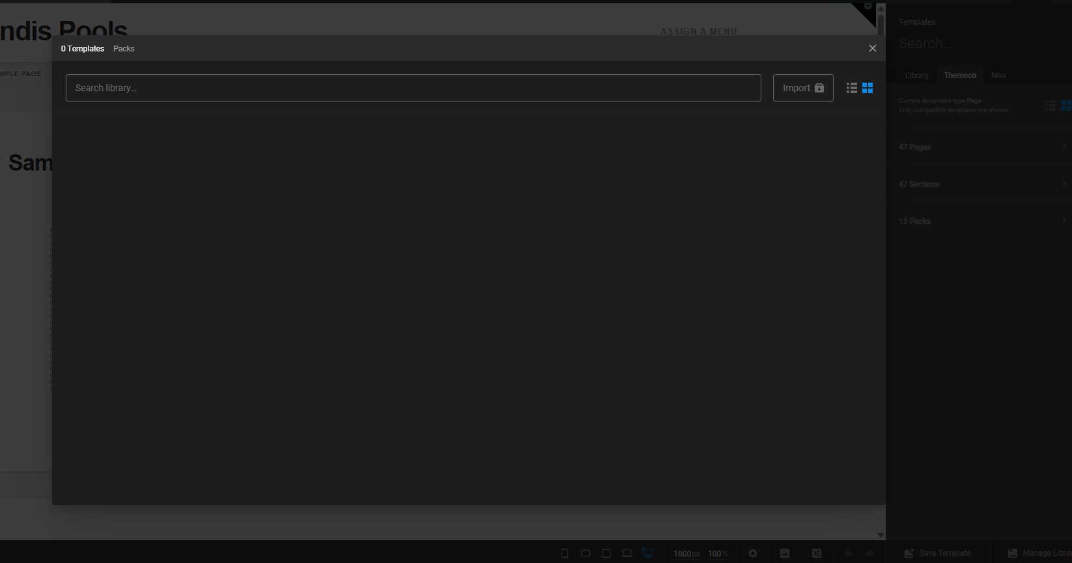Select the smallest mobile phone breakpoint icon
The height and width of the screenshot is (563, 1072).
[x=565, y=553]
